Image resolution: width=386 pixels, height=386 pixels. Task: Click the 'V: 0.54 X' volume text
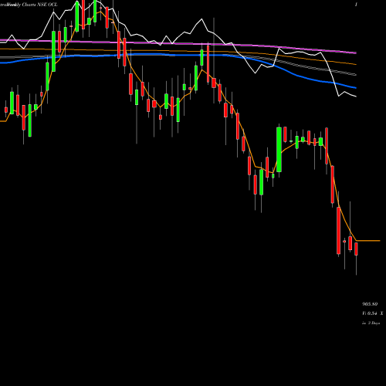coord(372,313)
